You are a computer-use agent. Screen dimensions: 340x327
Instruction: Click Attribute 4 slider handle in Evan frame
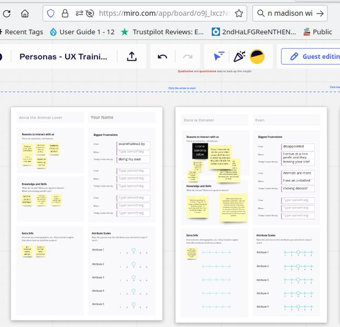coord(298,293)
